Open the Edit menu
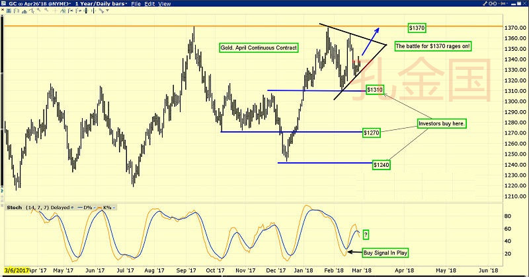The width and height of the screenshot is (529, 277). click(x=149, y=4)
